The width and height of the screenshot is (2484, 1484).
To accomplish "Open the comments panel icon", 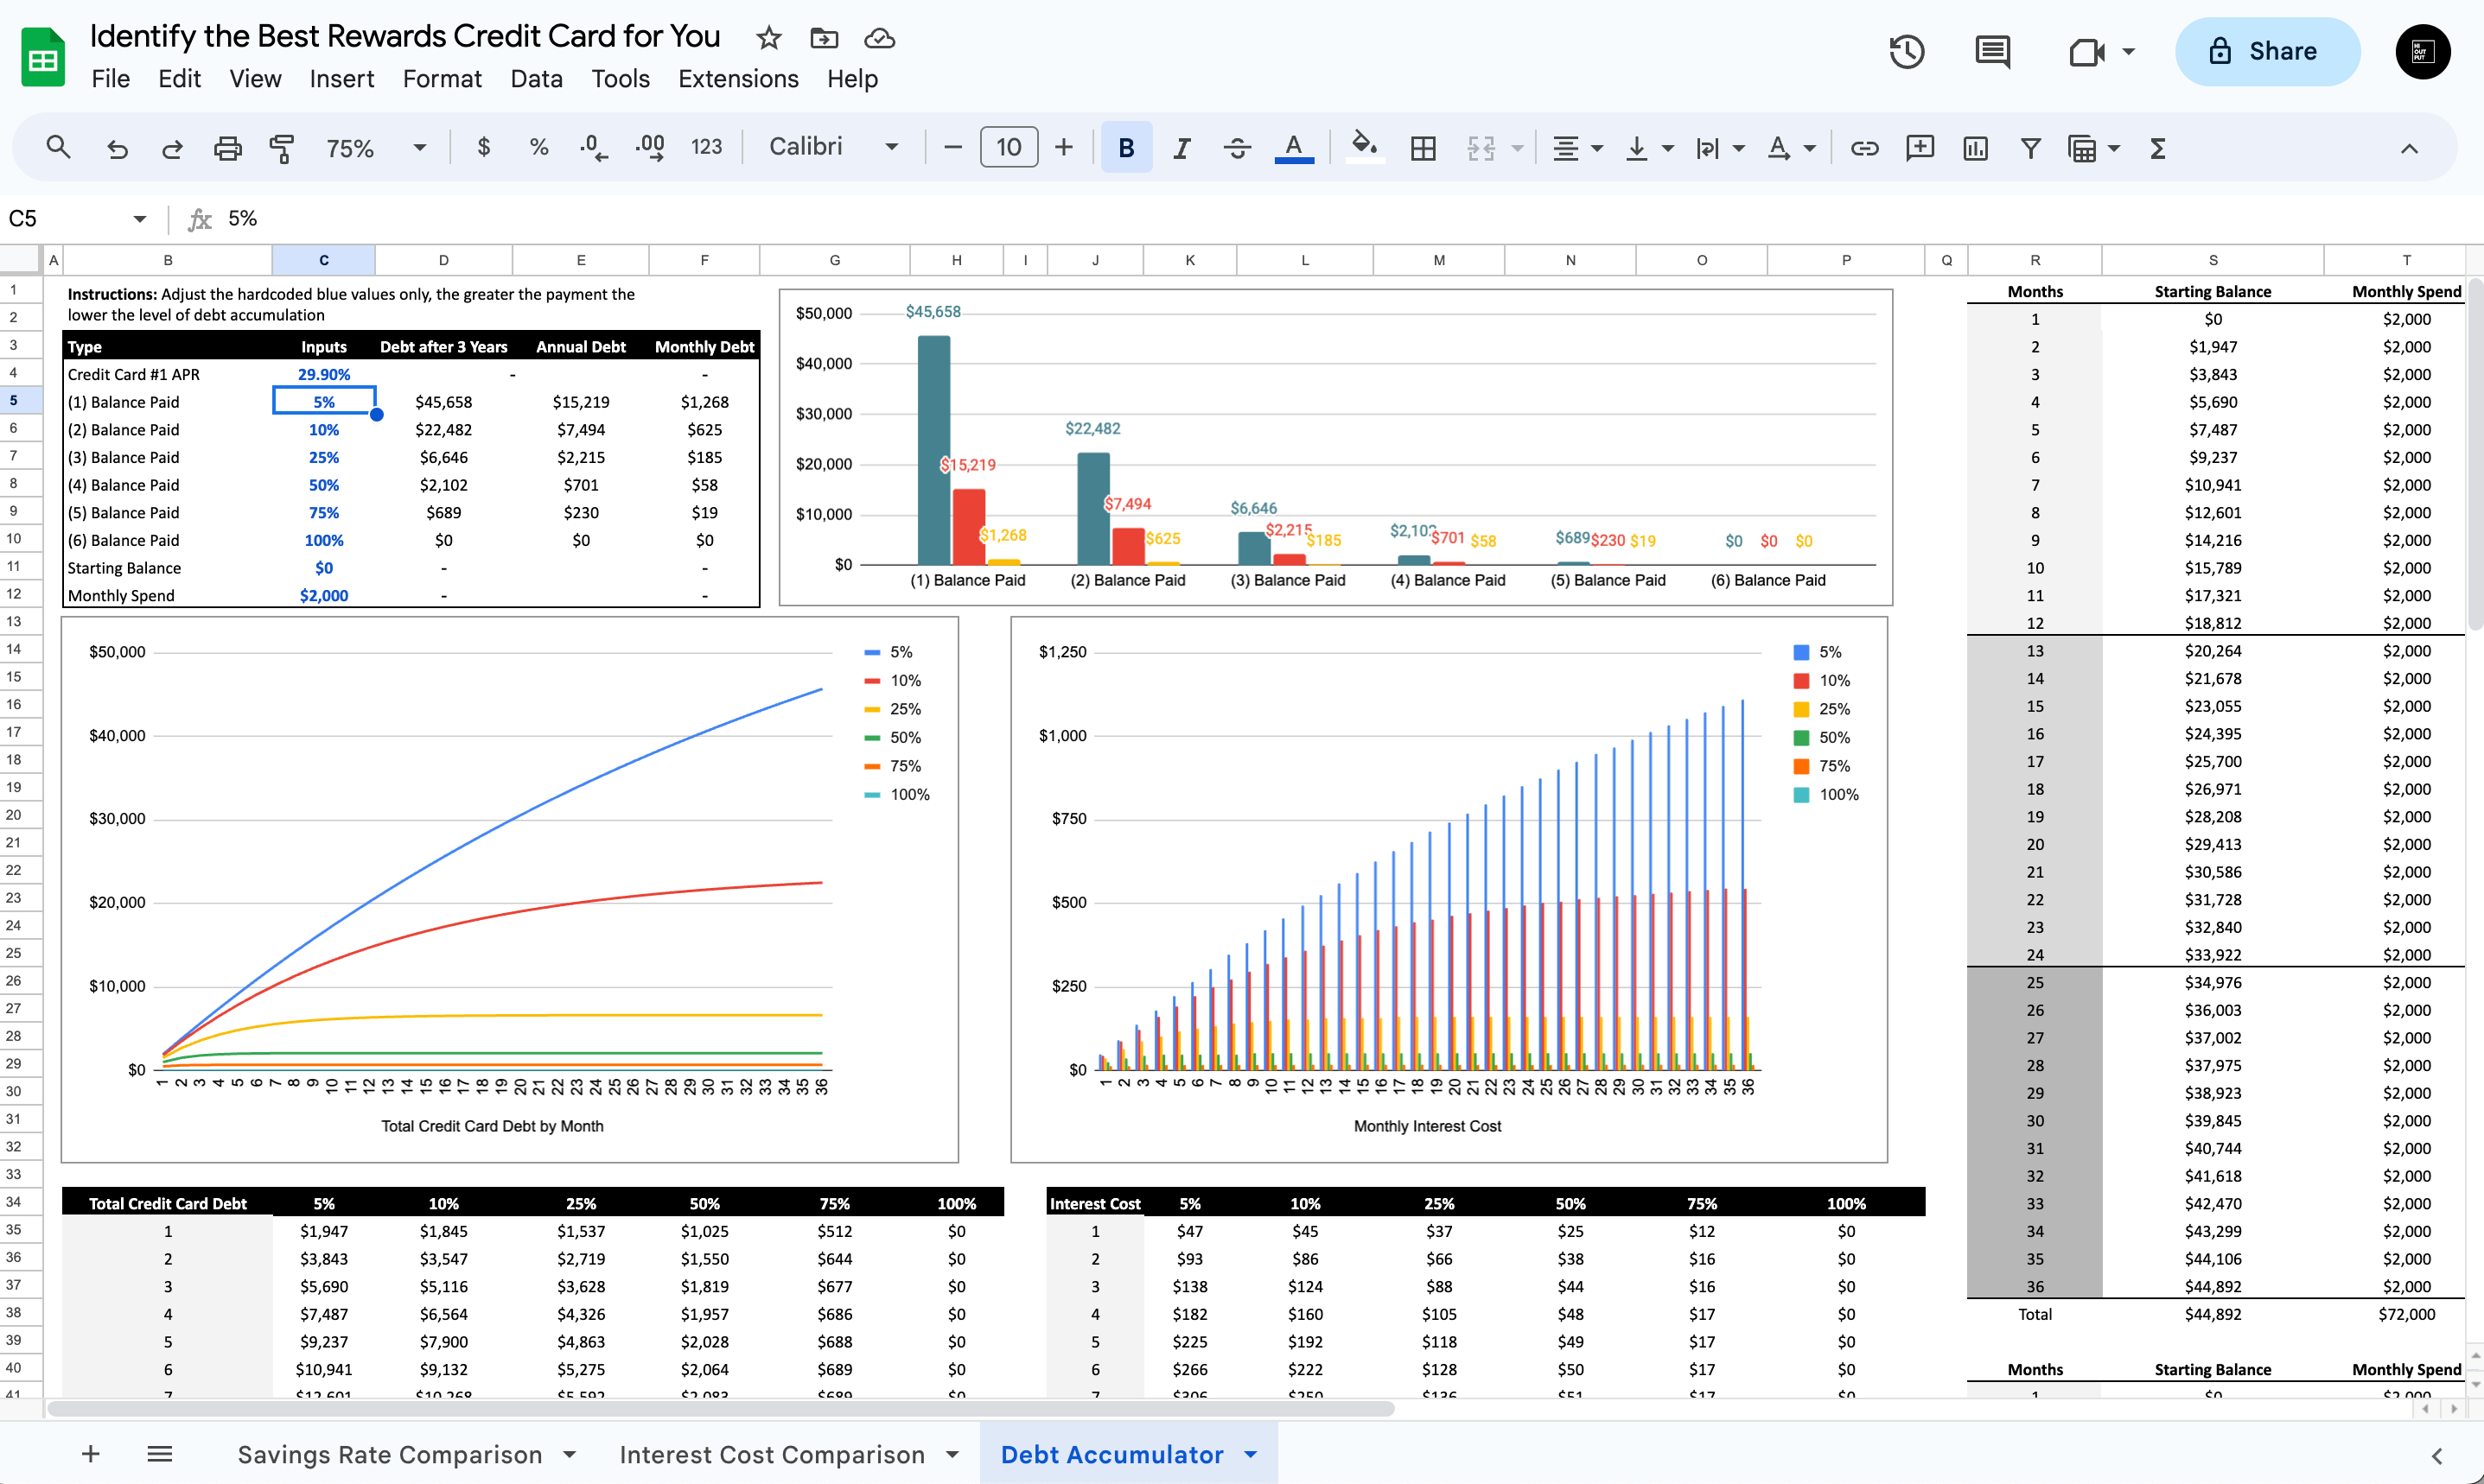I will [1992, 51].
